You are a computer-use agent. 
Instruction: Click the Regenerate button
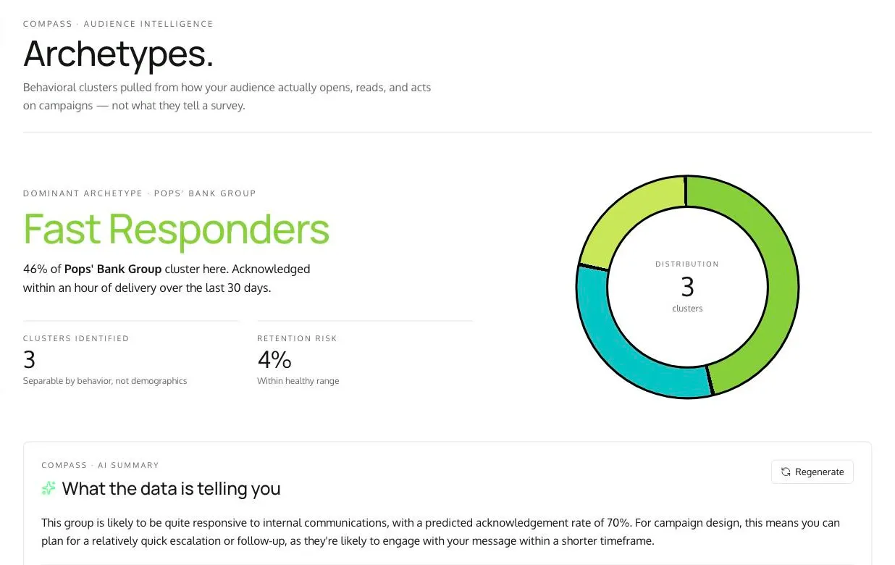(x=812, y=472)
